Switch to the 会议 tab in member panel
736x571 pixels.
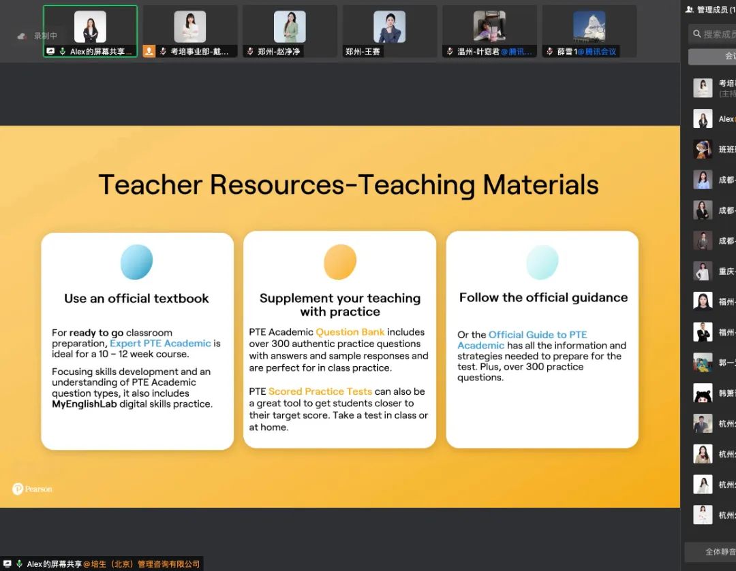[712, 56]
